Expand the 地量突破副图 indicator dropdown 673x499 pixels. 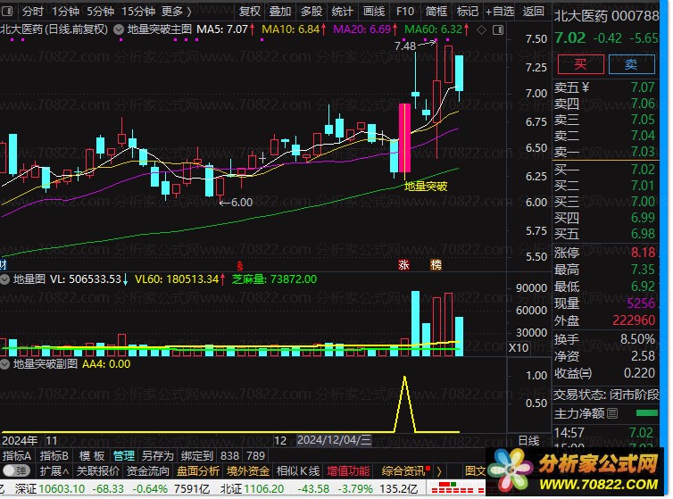[5, 364]
